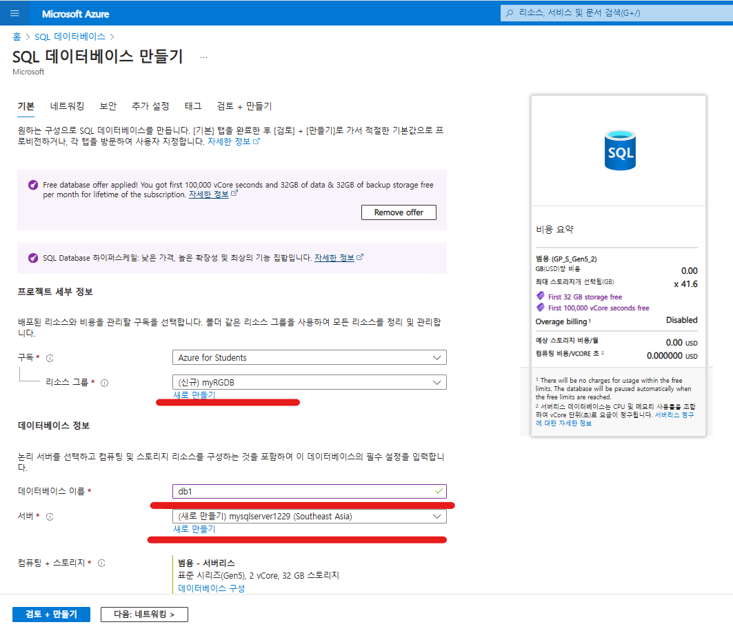Open 자세한 정보 link in Hyperscale banner
Image resolution: width=733 pixels, height=629 pixels.
coord(334,258)
